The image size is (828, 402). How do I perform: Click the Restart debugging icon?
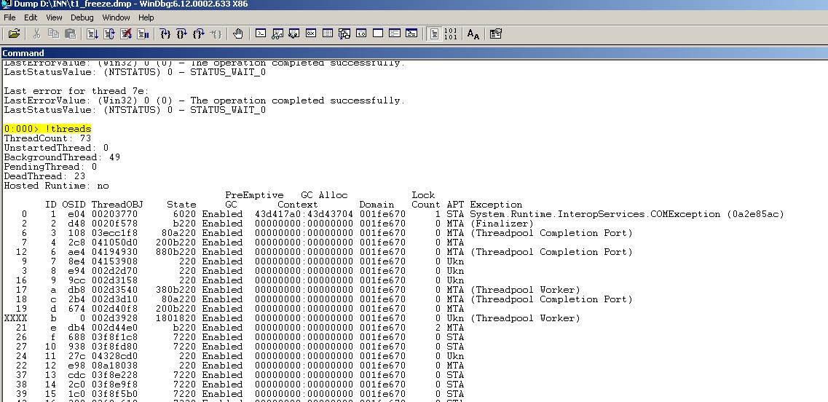[x=109, y=33]
